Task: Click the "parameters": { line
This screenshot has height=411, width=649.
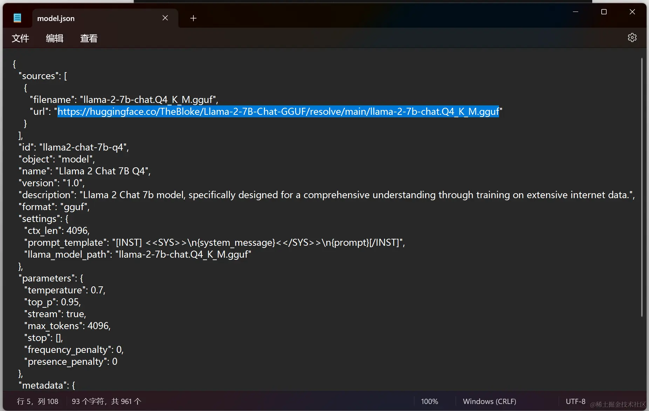Action: coord(51,278)
